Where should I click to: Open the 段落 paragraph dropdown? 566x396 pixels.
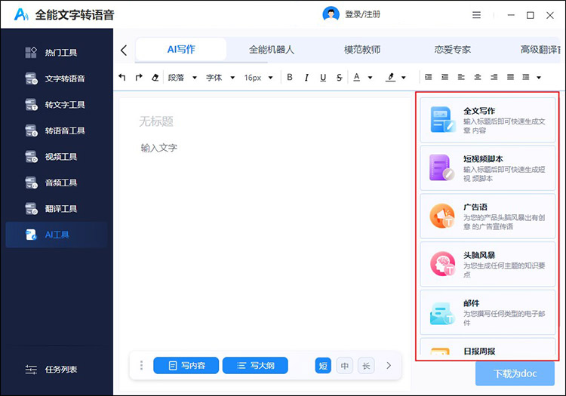tap(183, 78)
